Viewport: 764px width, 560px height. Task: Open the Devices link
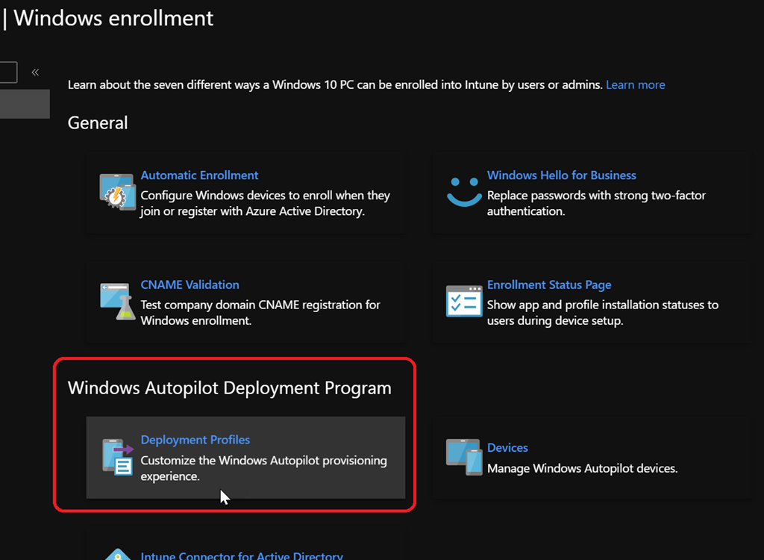[x=507, y=447]
